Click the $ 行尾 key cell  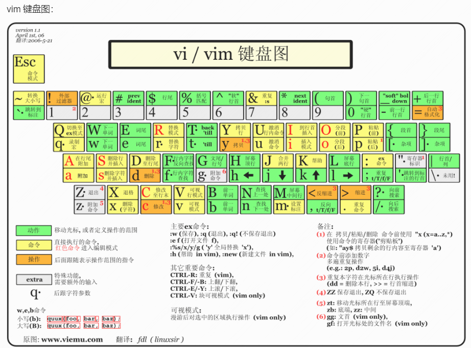click(162, 98)
